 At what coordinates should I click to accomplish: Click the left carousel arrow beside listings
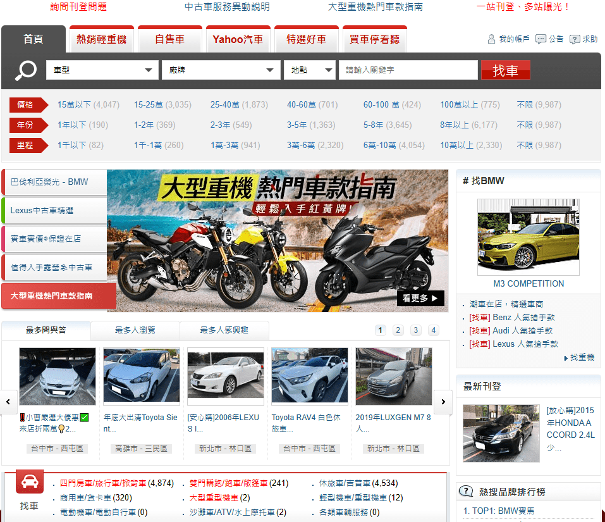(8, 402)
